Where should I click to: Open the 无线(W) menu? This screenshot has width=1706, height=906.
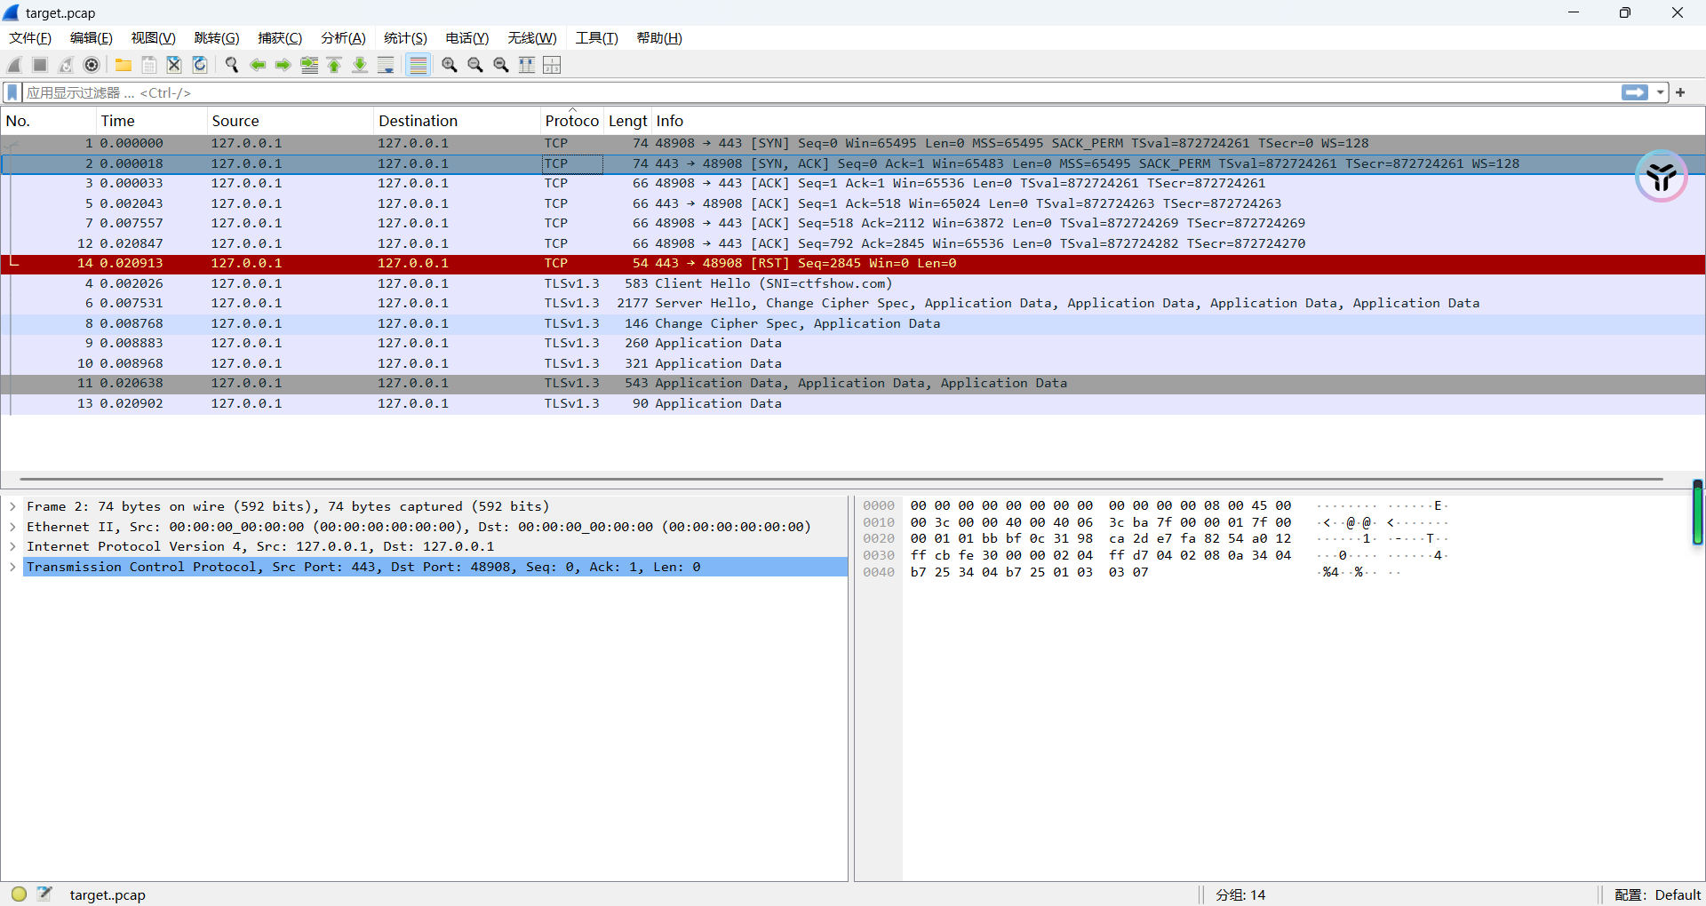pos(532,38)
